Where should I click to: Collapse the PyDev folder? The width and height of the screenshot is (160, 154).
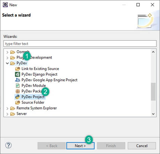[x=7, y=63]
